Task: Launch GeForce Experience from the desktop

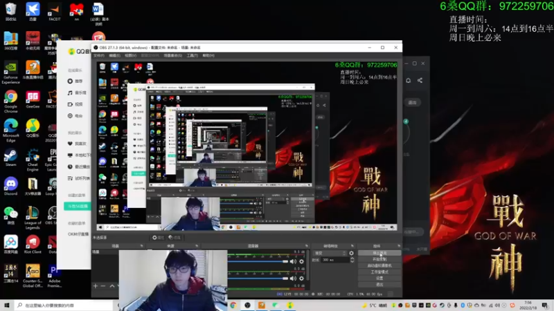Action: click(10, 73)
